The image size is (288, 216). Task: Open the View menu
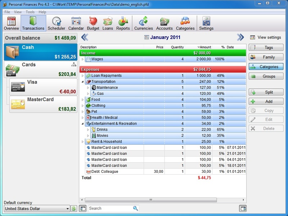coord(18,12)
